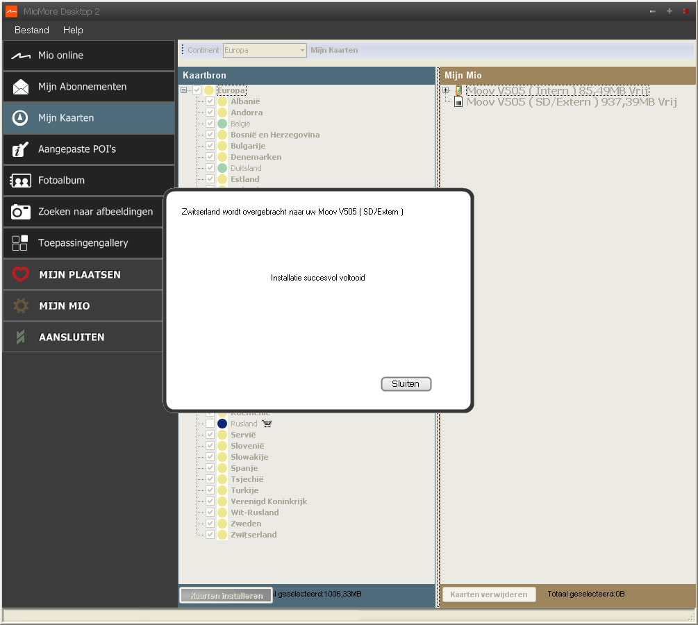Select the Slowakije map entry
698x625 pixels.
pos(249,457)
